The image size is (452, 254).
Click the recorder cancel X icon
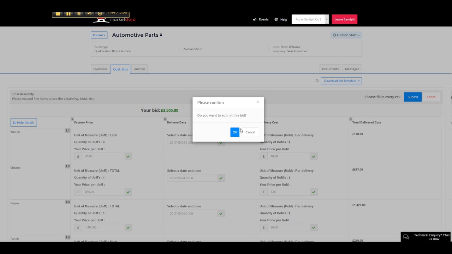[x=100, y=14]
